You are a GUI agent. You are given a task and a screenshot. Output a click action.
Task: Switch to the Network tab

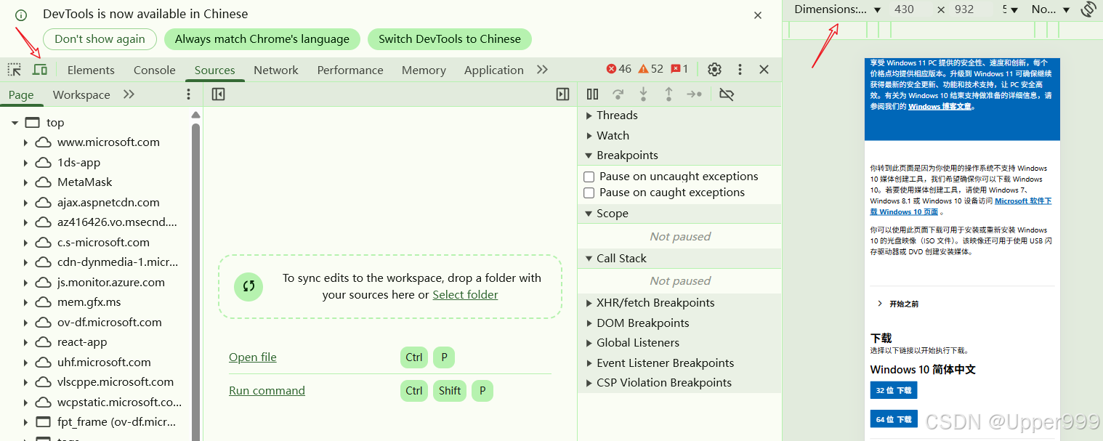[276, 70]
